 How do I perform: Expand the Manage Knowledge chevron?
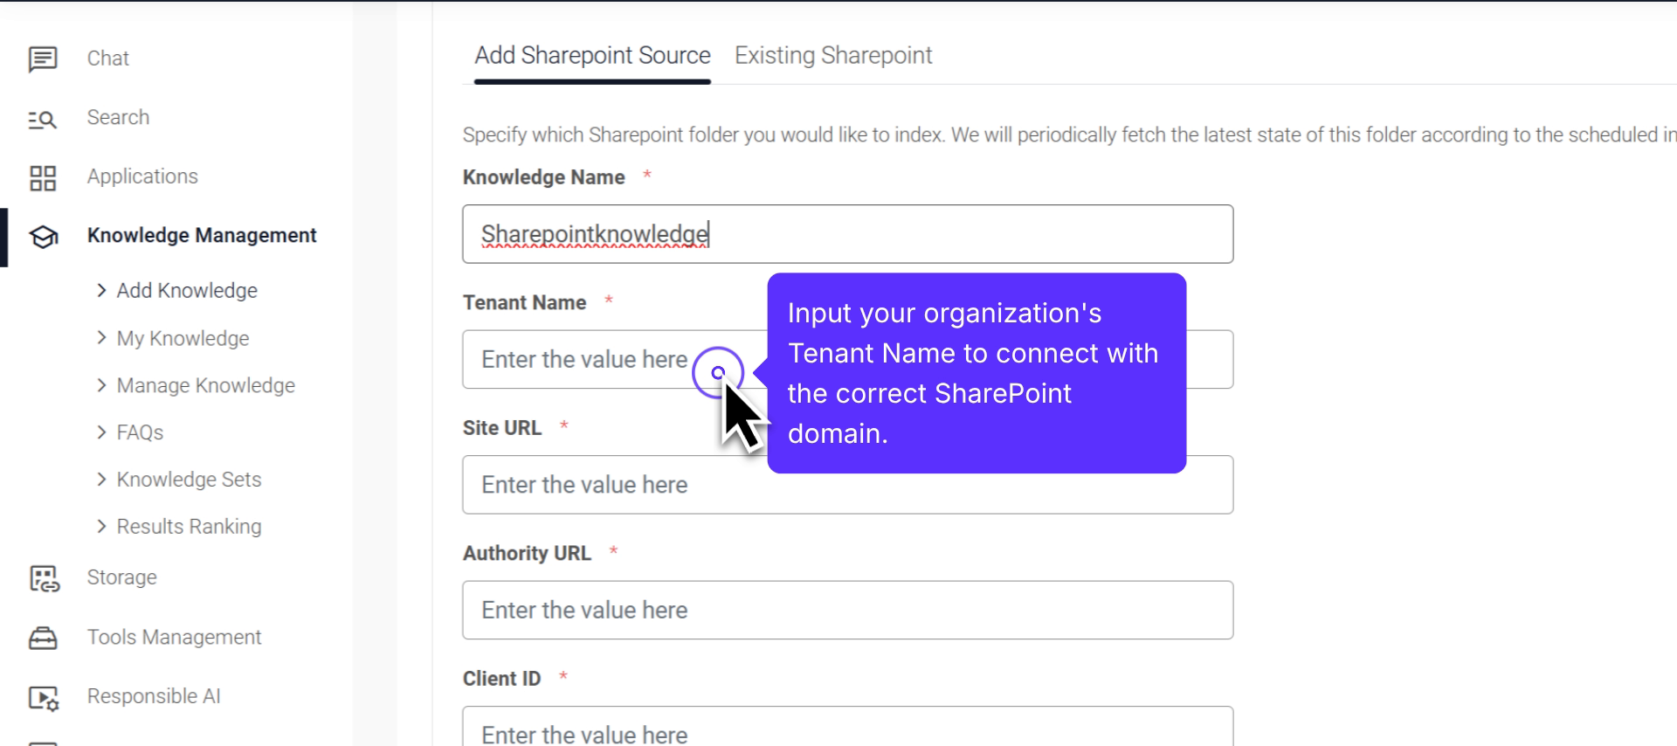coord(101,385)
